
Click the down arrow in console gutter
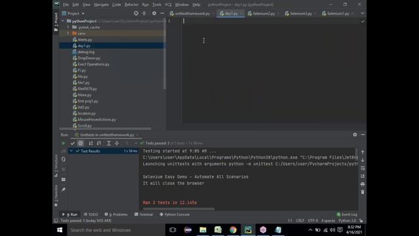[363, 160]
